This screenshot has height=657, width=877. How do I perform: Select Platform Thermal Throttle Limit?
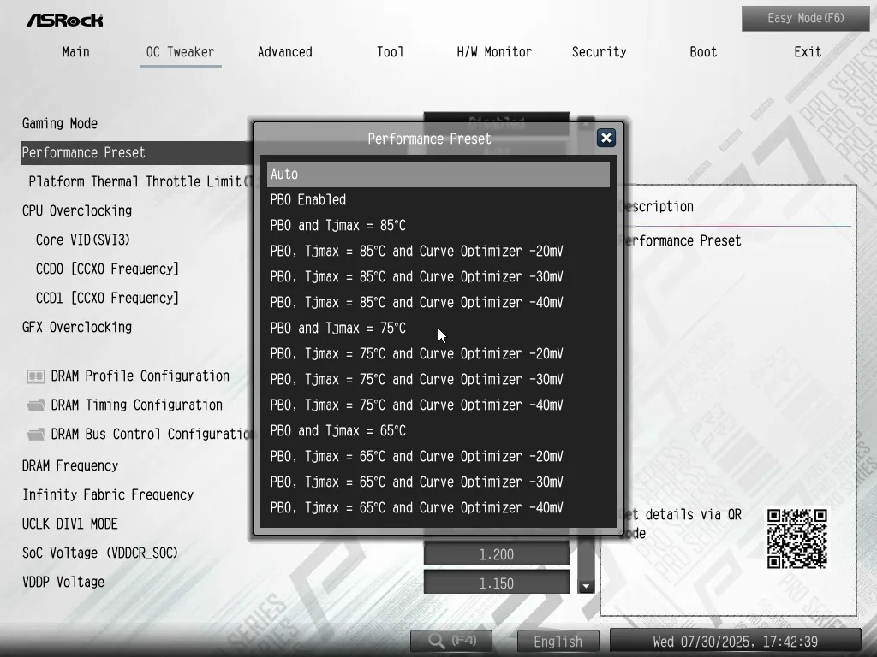click(x=140, y=181)
